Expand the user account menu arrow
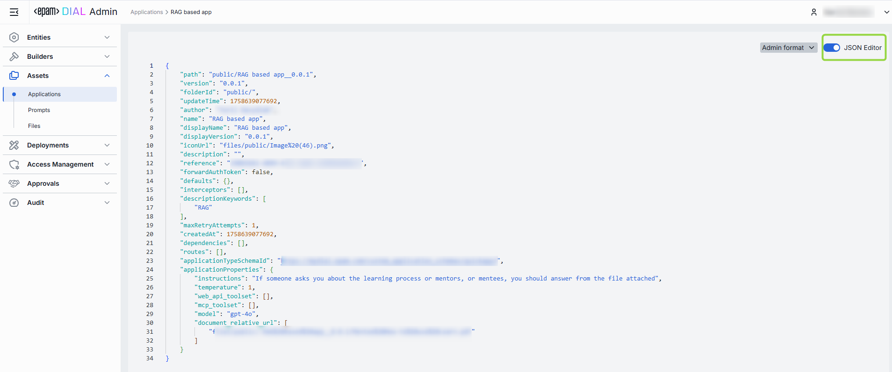 [x=886, y=12]
